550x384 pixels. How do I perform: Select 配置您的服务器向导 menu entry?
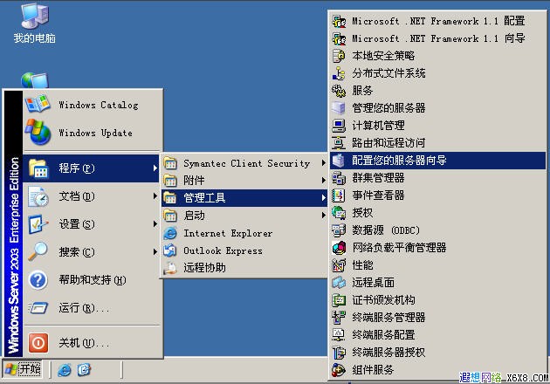click(437, 161)
